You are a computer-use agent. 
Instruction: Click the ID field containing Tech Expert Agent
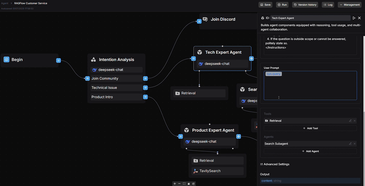click(x=310, y=18)
